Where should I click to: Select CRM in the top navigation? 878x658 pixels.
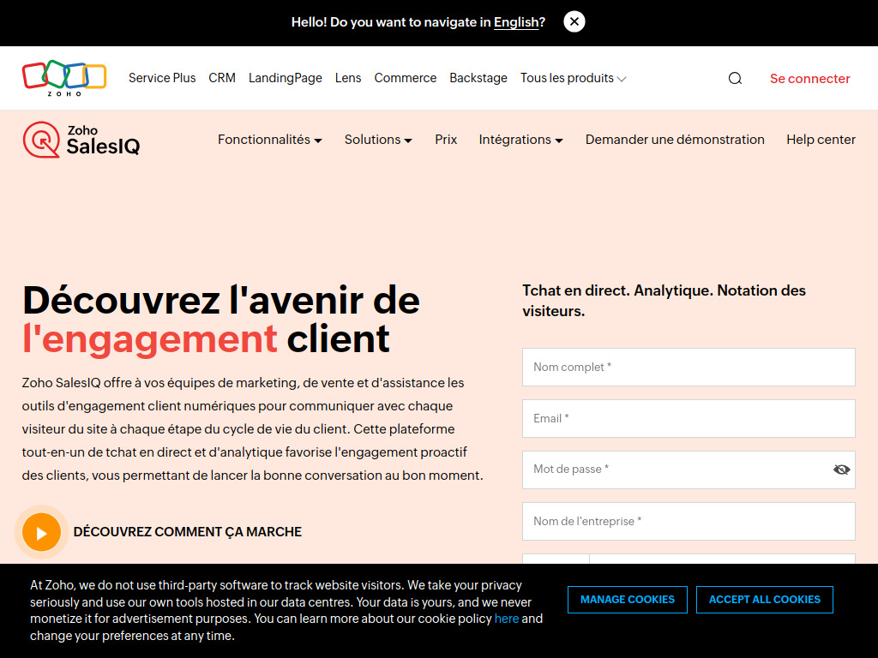pyautogui.click(x=222, y=78)
